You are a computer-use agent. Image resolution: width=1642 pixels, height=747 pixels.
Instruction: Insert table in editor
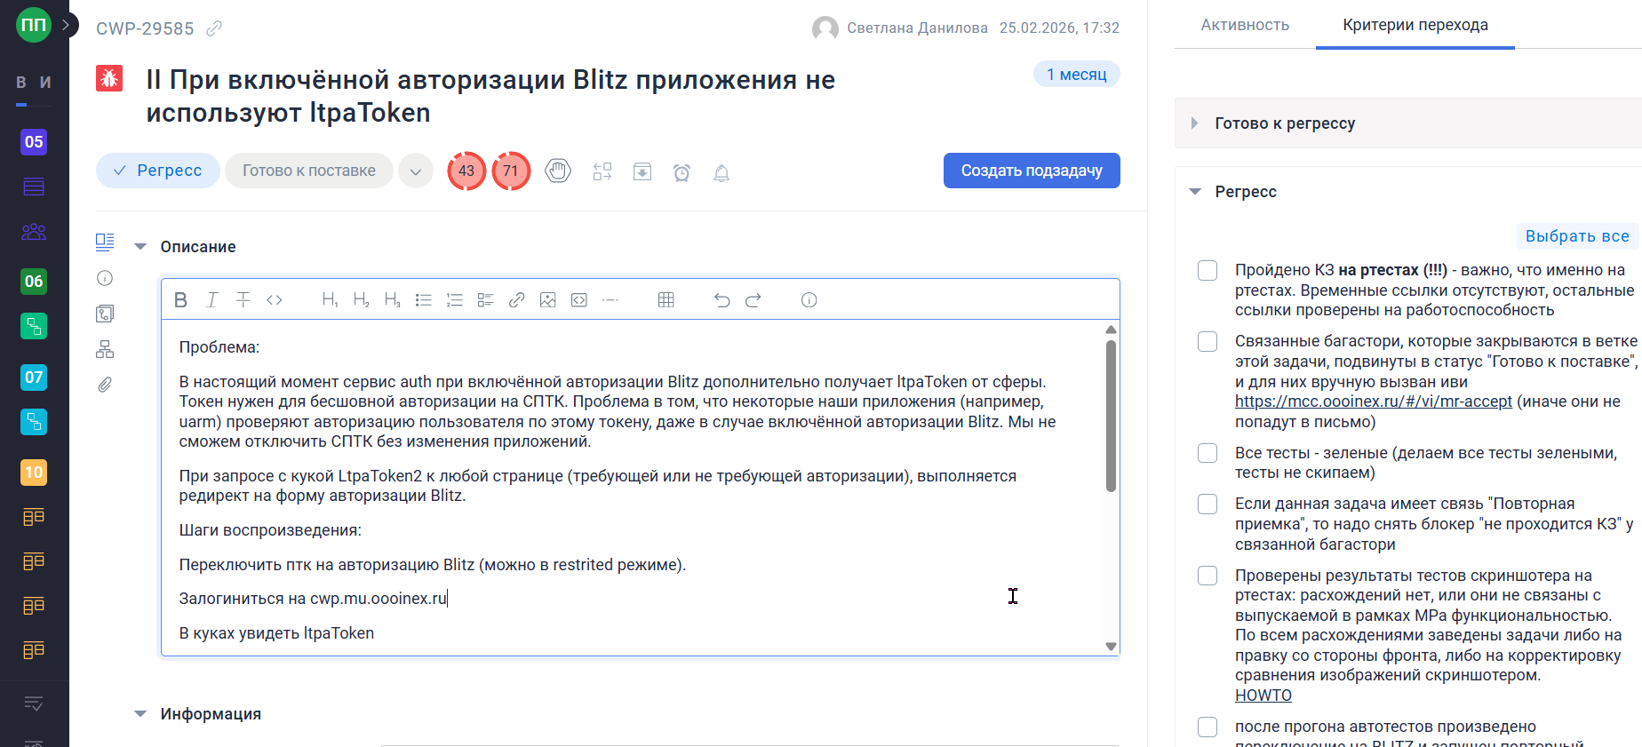666,300
